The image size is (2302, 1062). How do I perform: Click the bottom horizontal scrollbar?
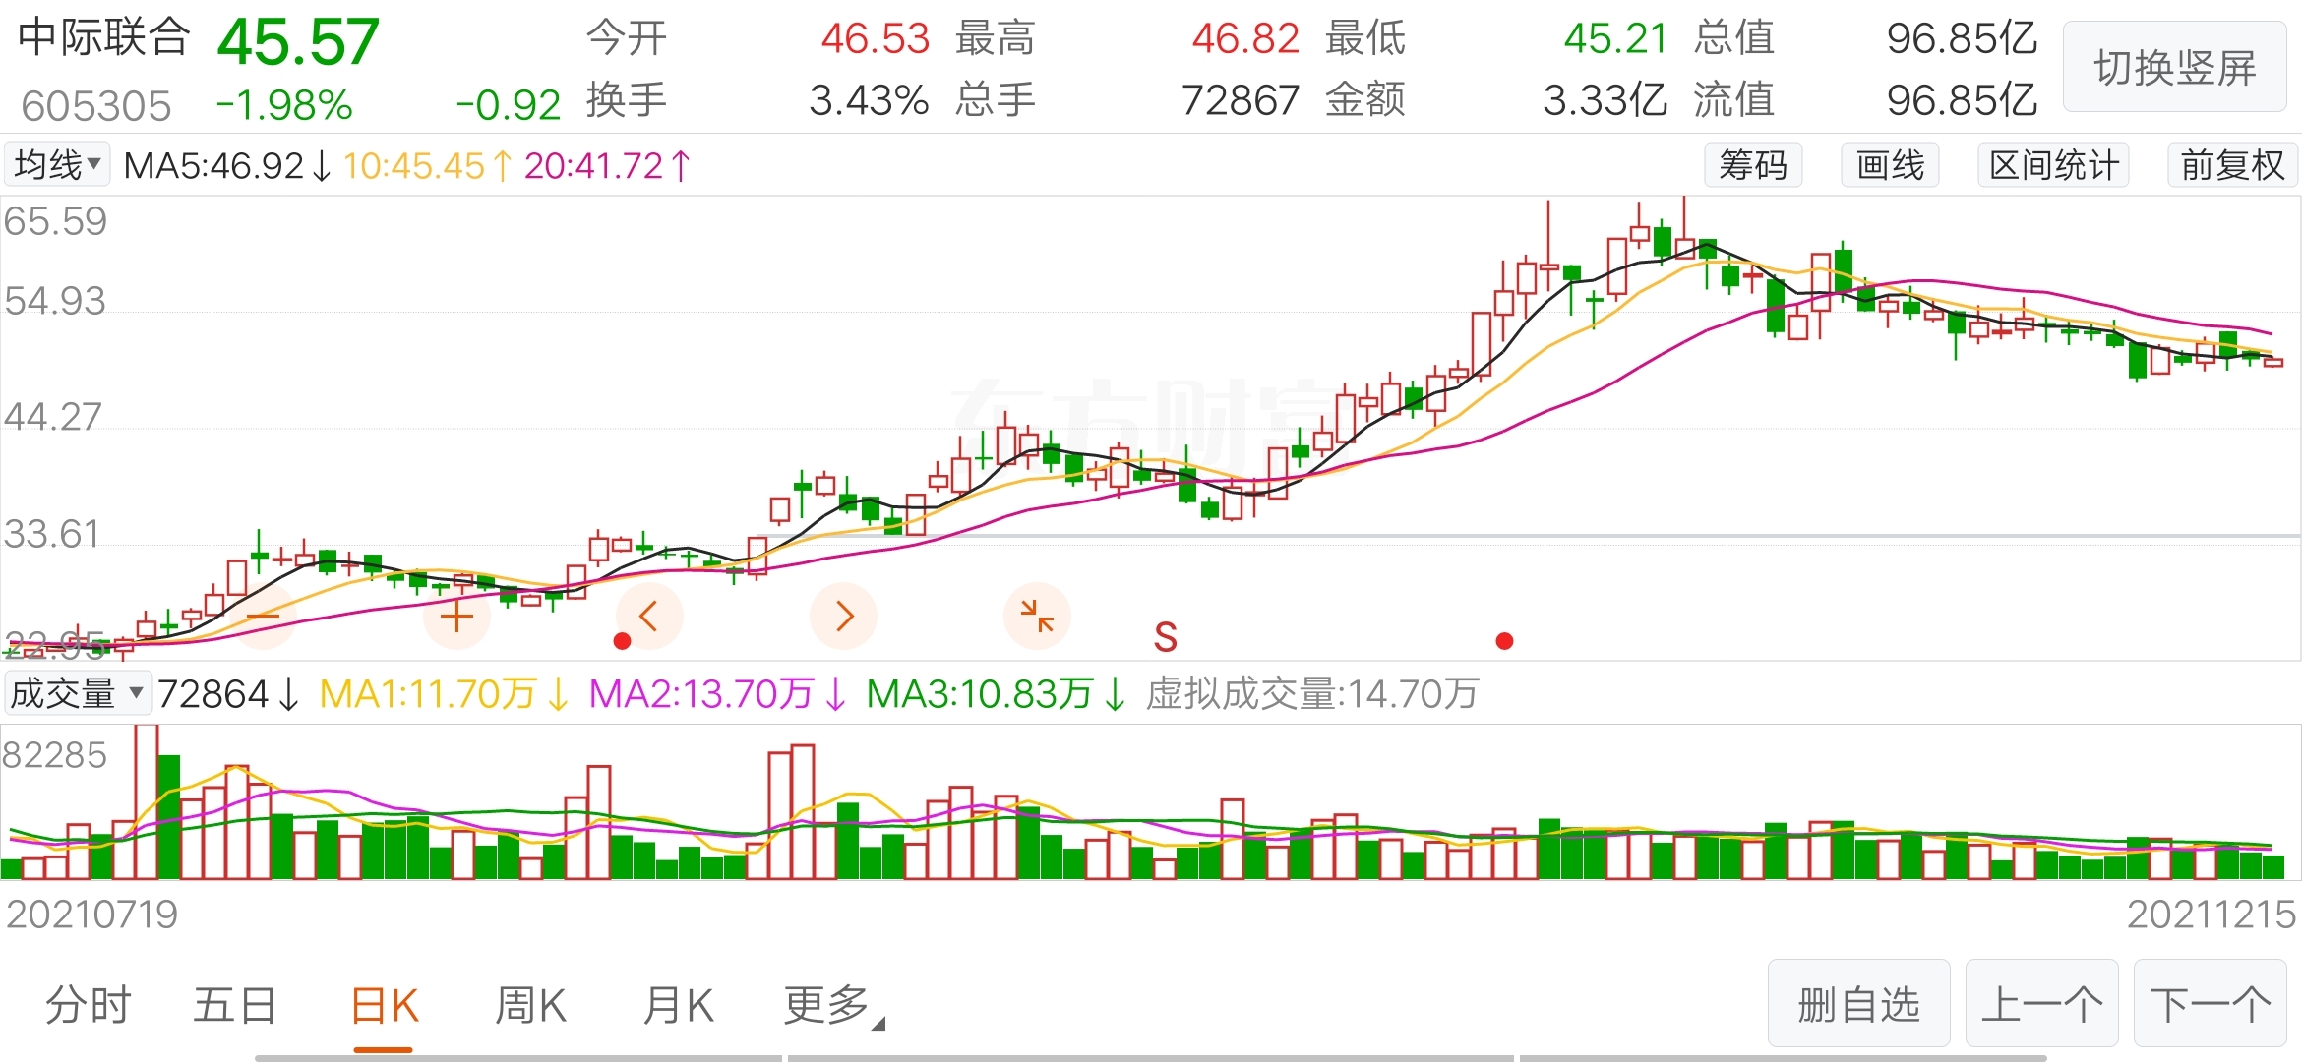click(1149, 1058)
